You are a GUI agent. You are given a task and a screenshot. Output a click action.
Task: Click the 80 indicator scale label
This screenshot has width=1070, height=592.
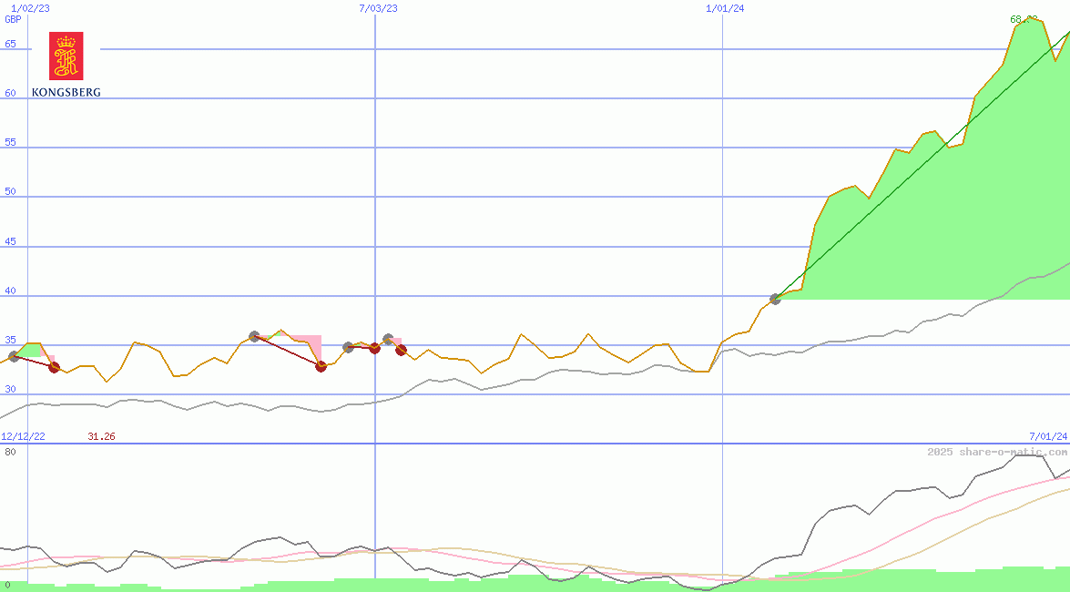pos(9,452)
